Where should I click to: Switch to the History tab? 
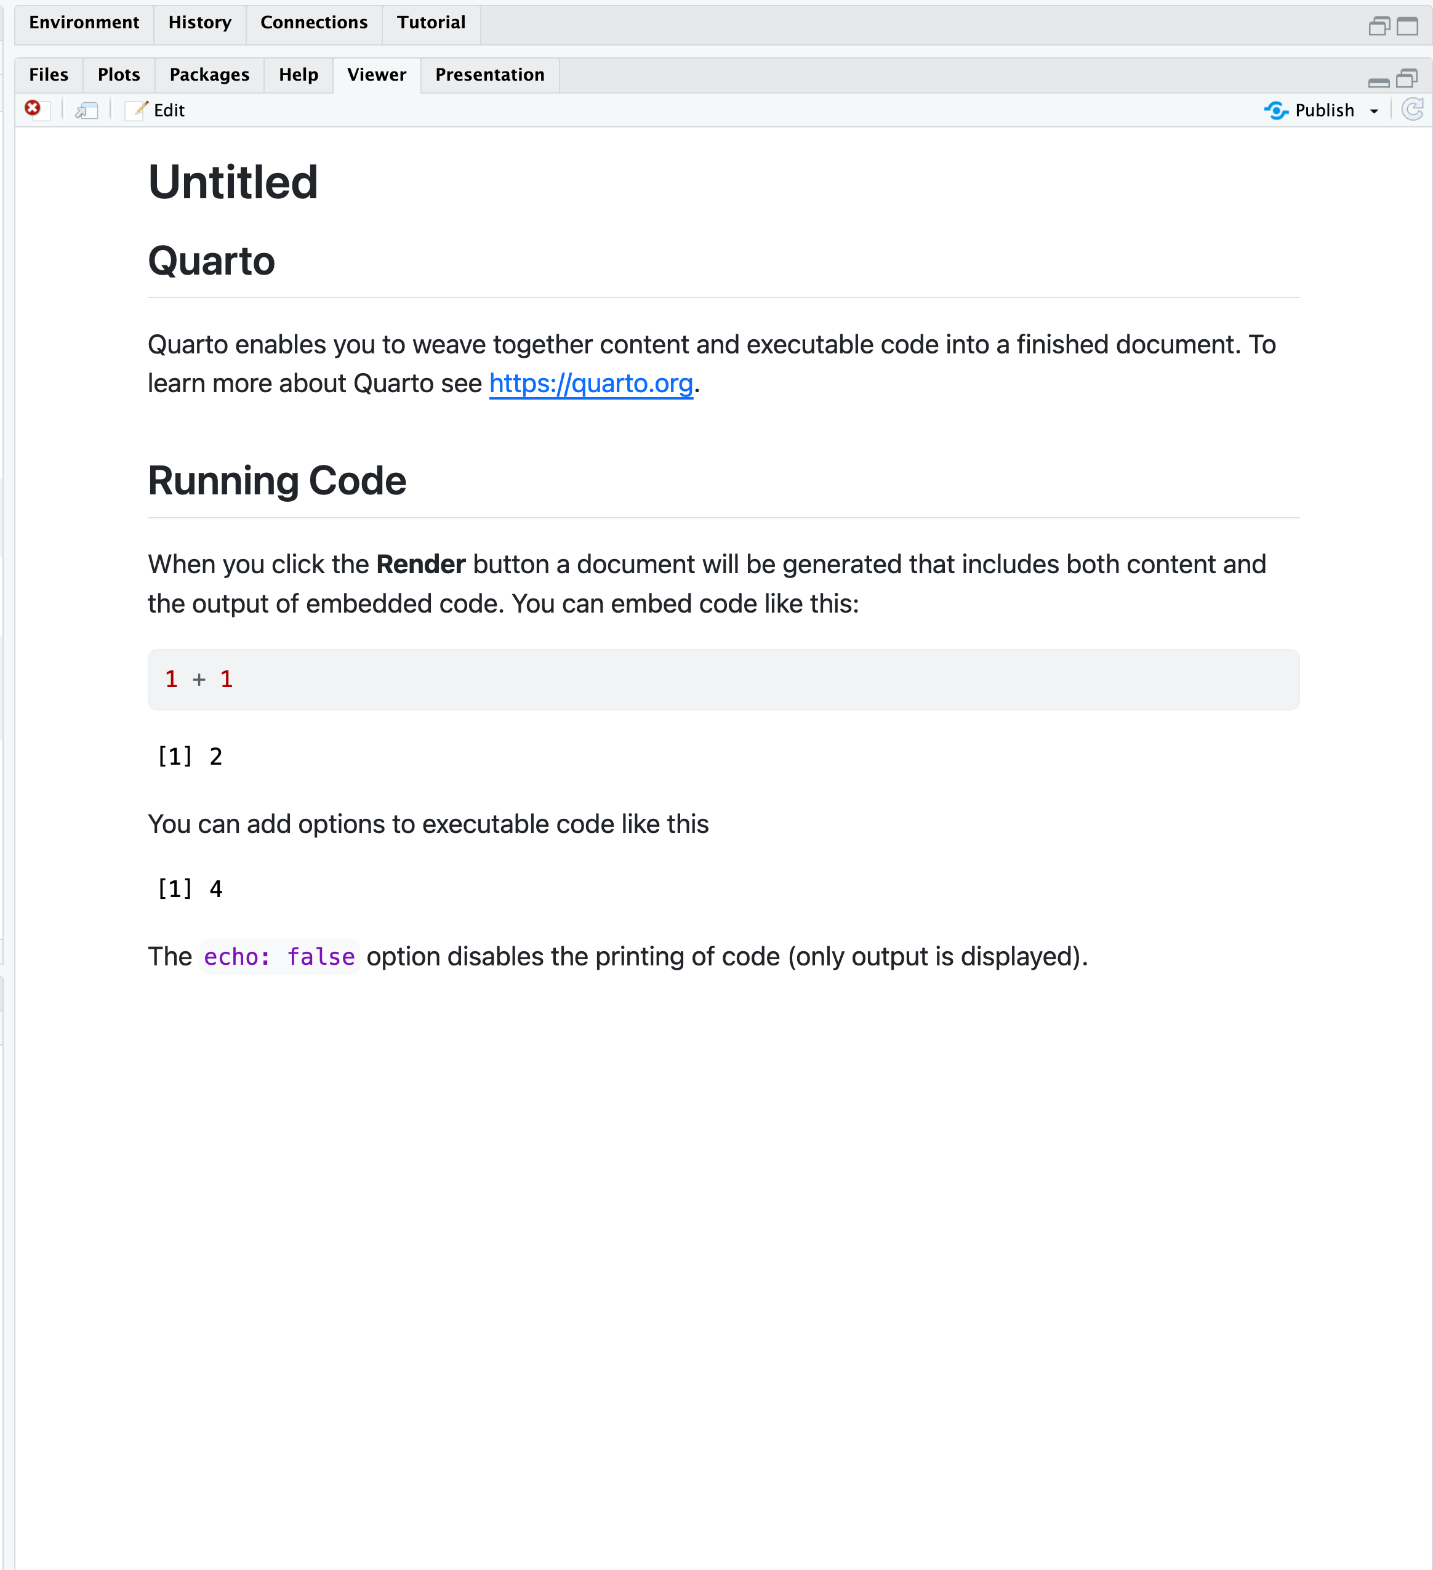[x=199, y=23]
